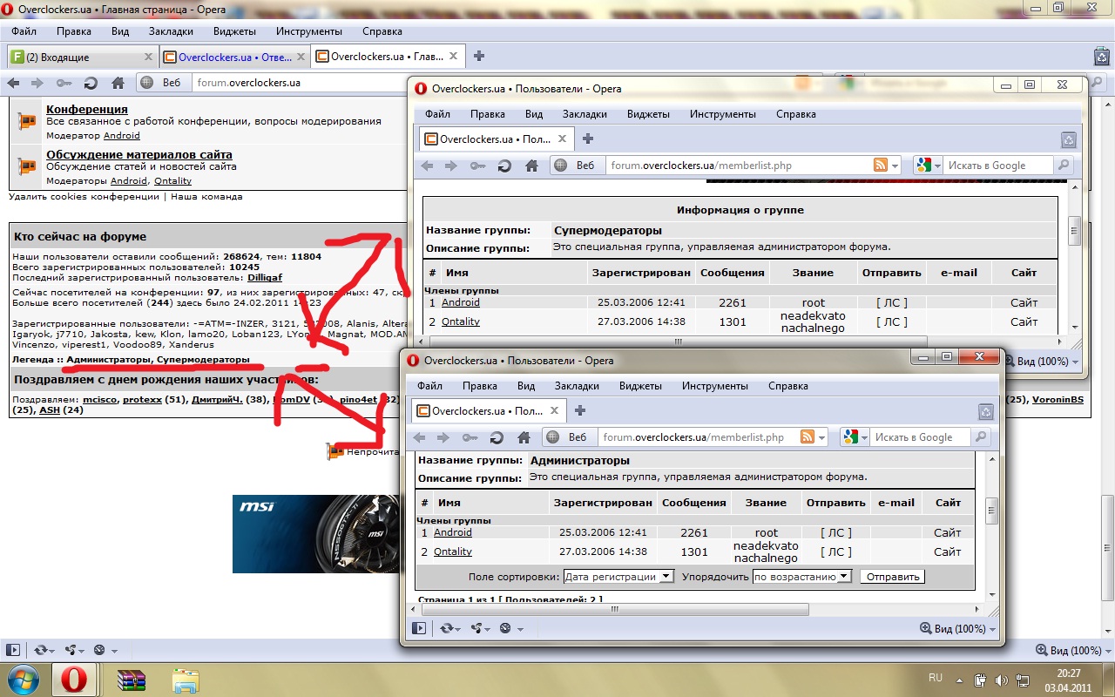1115x697 pixels.
Task: Reload the page in the Администраторы window
Action: 497,437
